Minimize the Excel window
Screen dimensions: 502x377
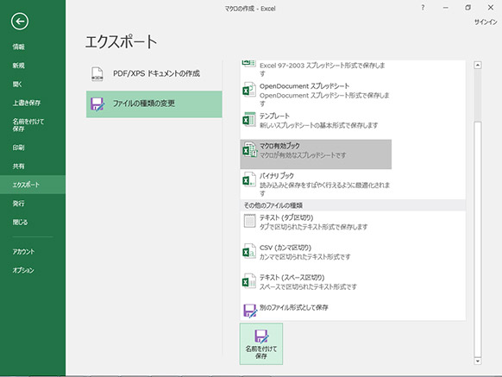[445, 8]
